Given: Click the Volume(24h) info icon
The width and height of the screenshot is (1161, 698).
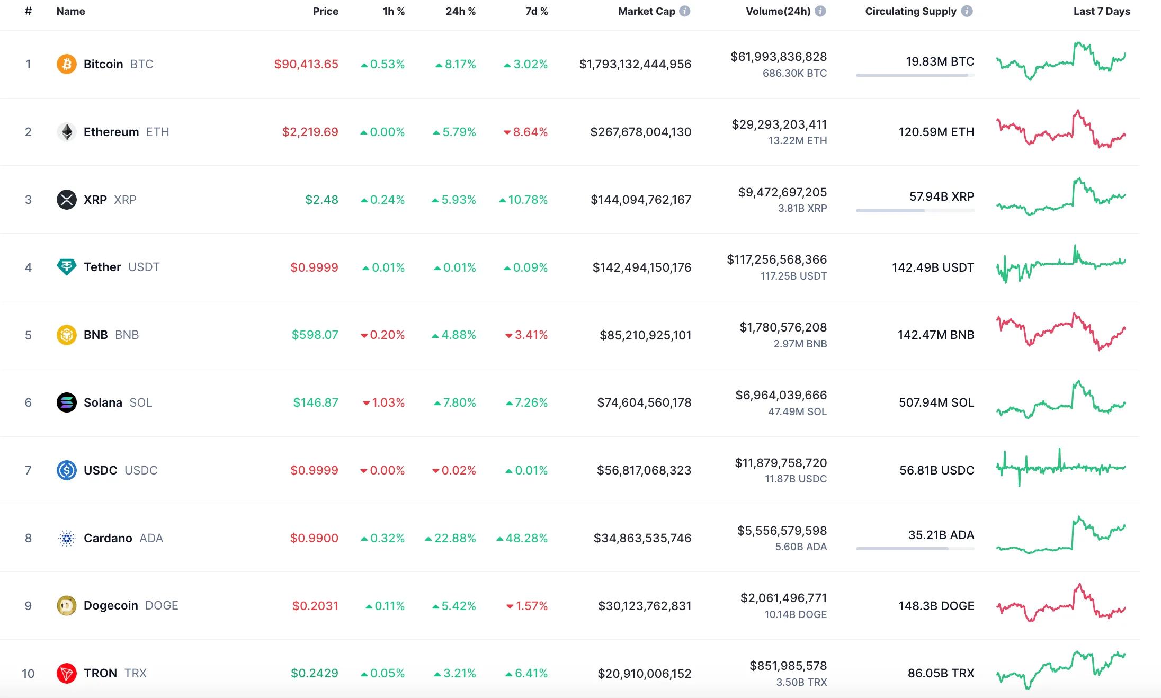Looking at the screenshot, I should 820,11.
